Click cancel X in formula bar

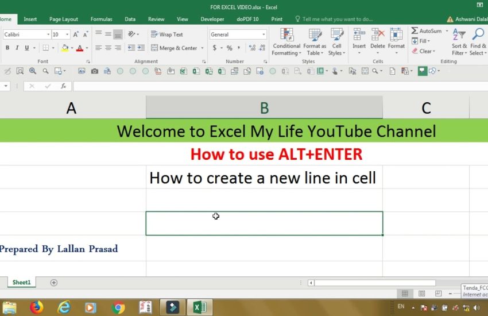pos(32,86)
